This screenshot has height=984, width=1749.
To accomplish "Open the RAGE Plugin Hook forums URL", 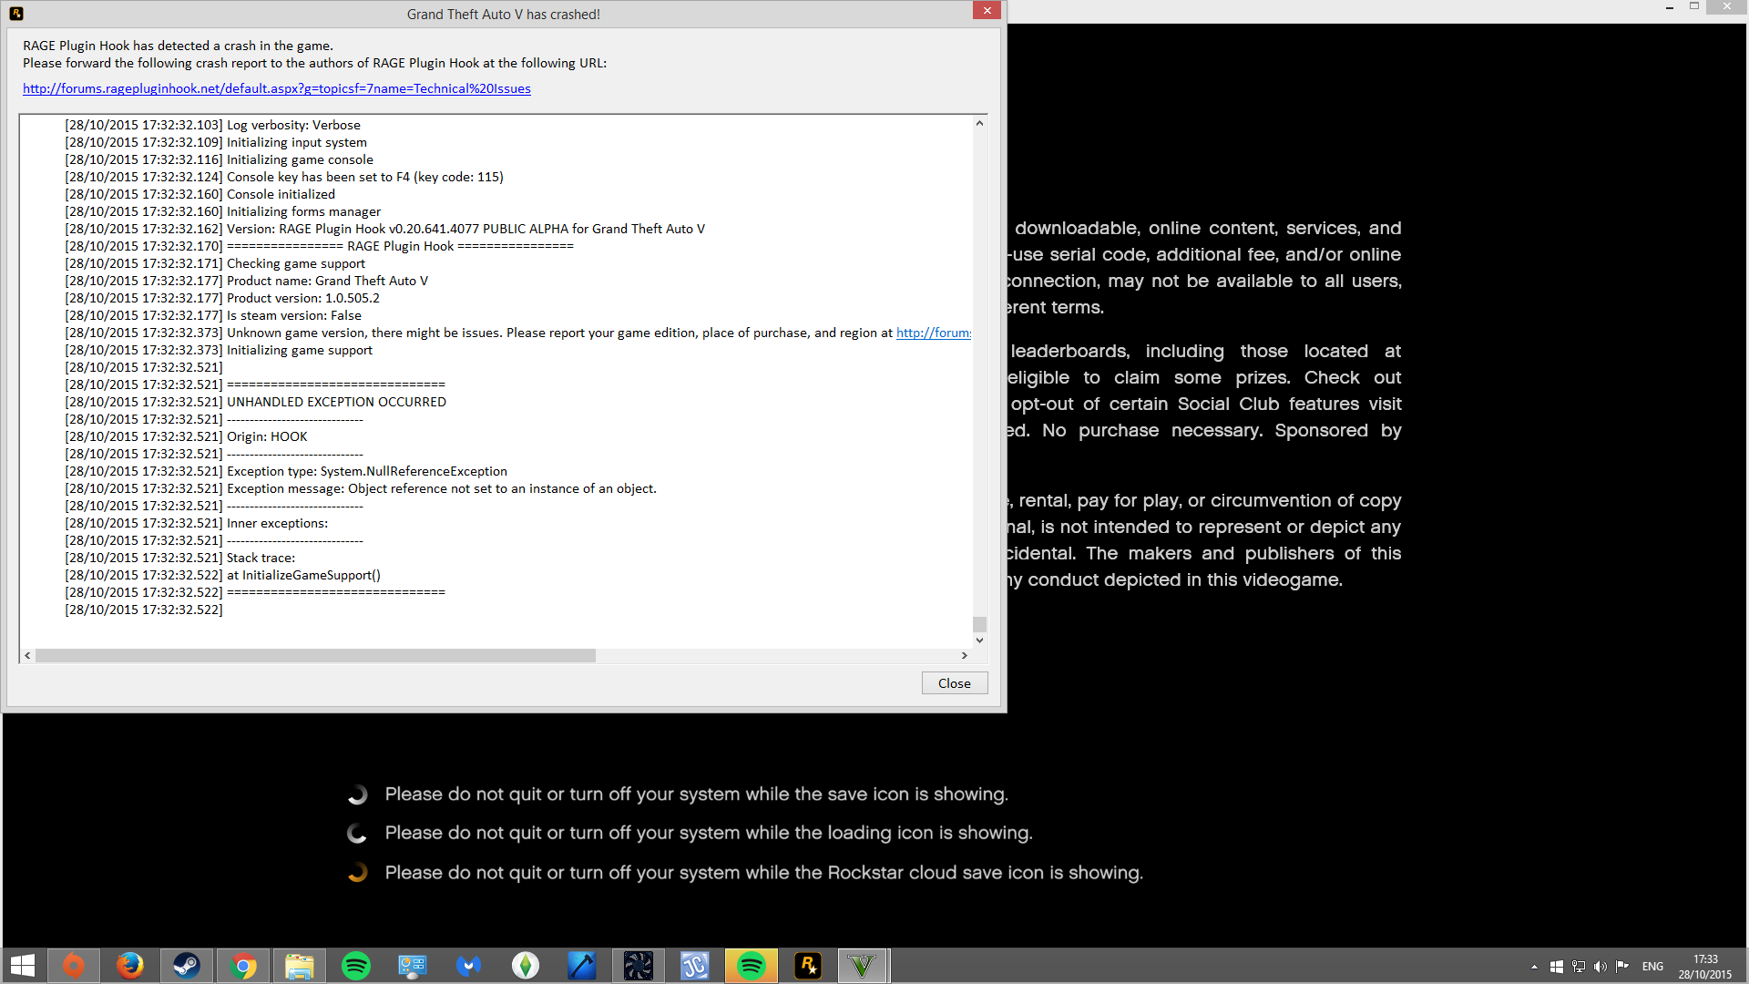I will [x=276, y=88].
